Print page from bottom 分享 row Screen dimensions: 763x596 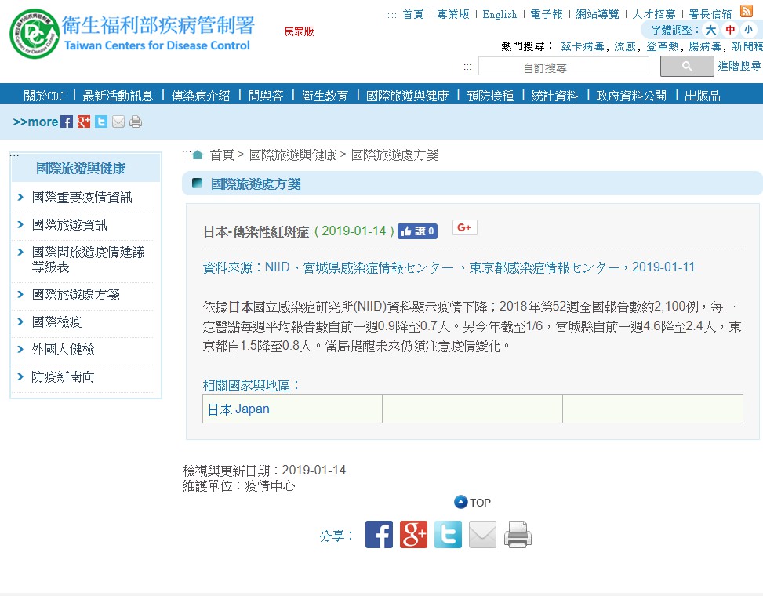pyautogui.click(x=518, y=534)
